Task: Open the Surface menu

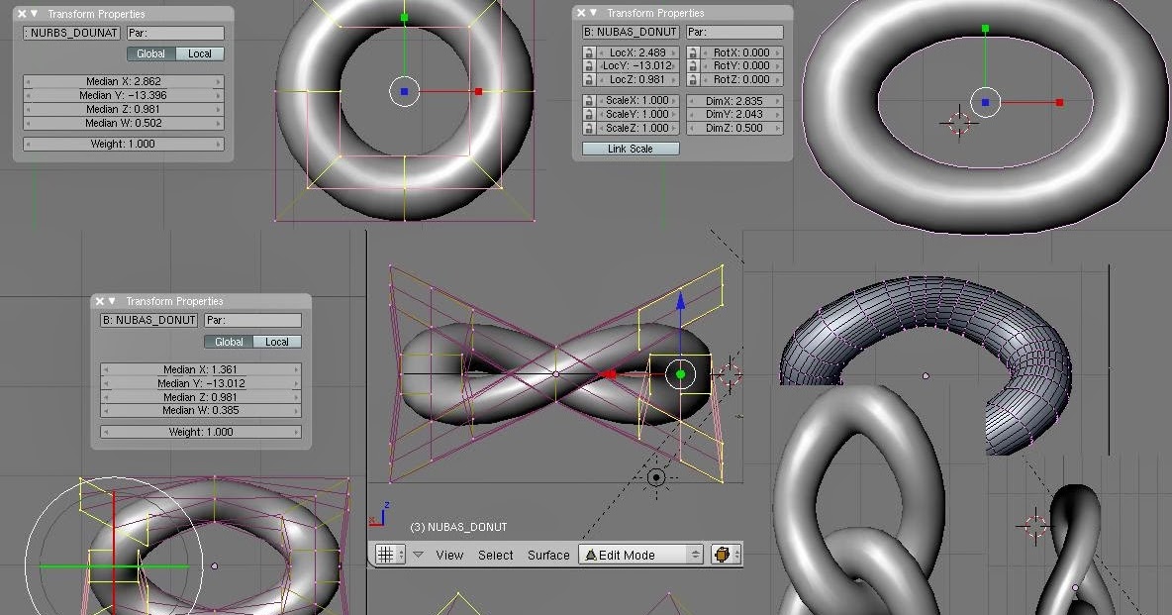Action: pos(548,556)
